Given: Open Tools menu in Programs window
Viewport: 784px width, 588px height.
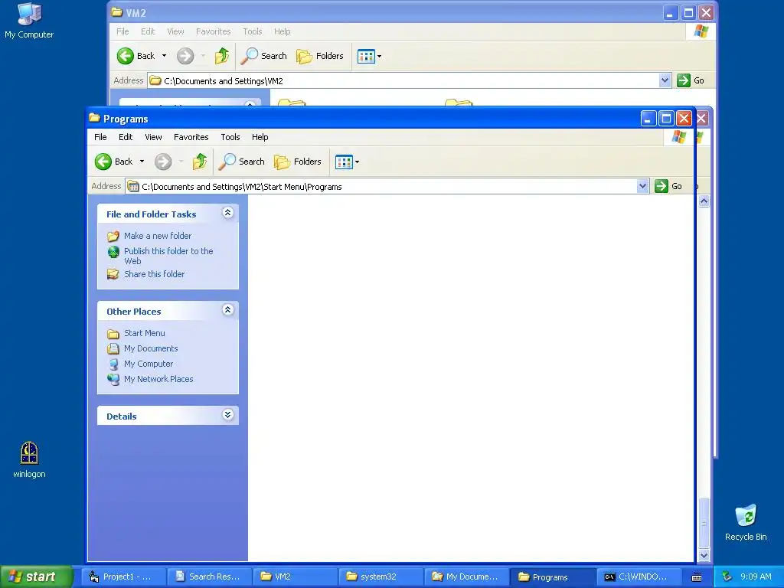Looking at the screenshot, I should [x=230, y=137].
